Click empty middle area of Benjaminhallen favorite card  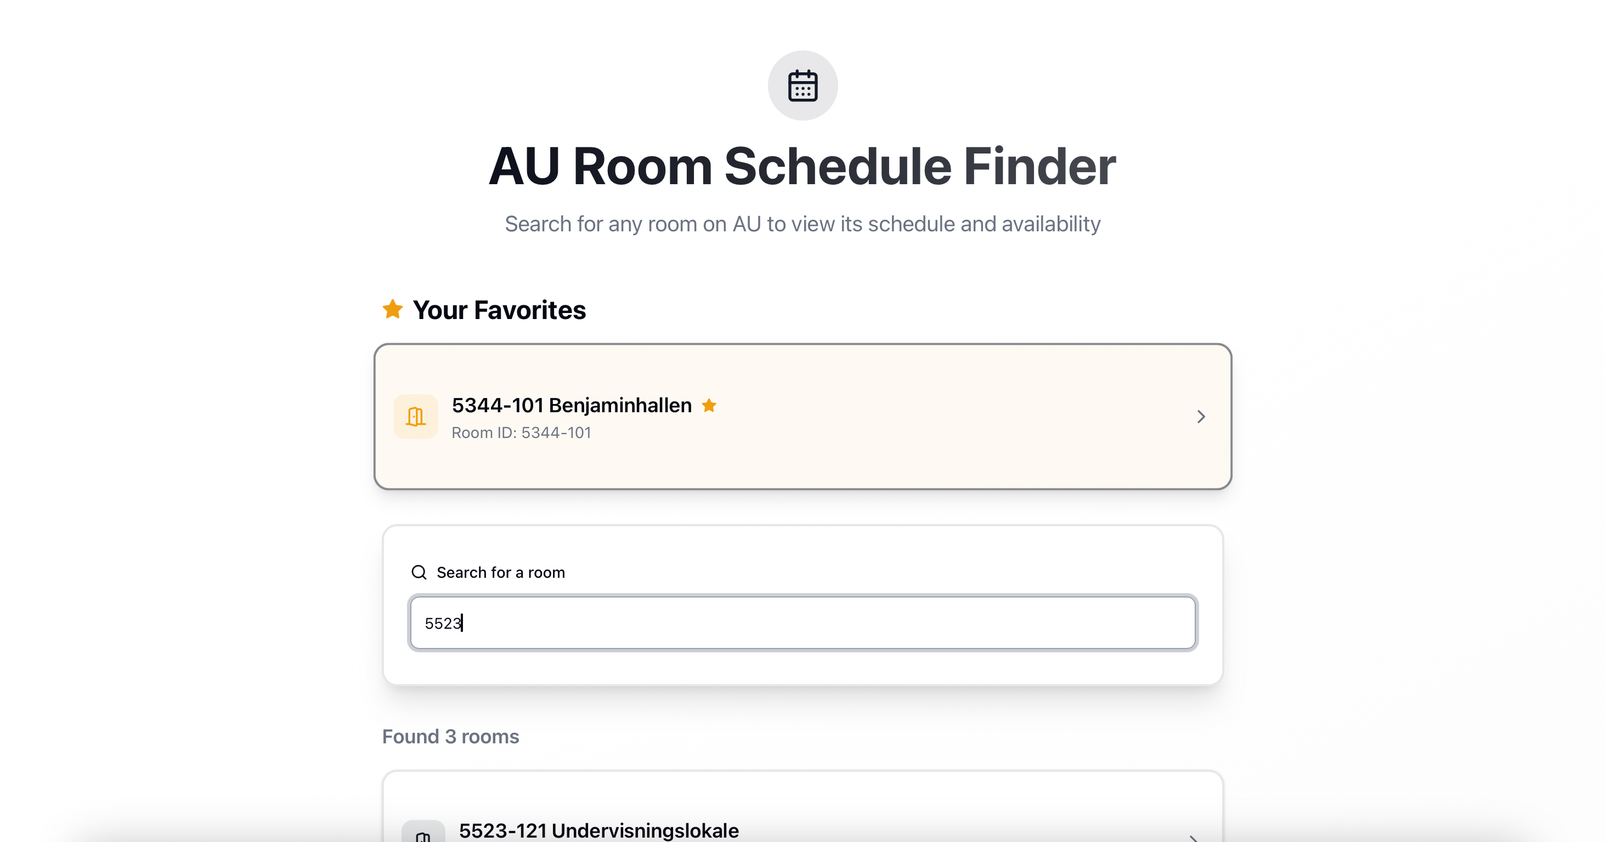[935, 417]
